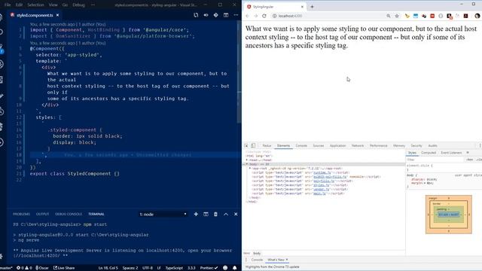Open a new Chrome tab
Screen dimensions: 482x271
coord(312,7)
